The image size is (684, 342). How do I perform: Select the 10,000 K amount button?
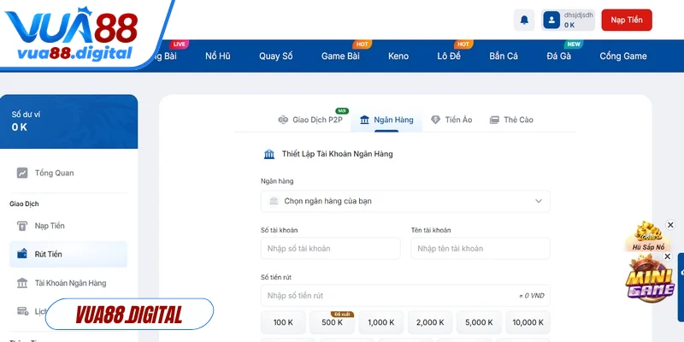[x=528, y=322]
